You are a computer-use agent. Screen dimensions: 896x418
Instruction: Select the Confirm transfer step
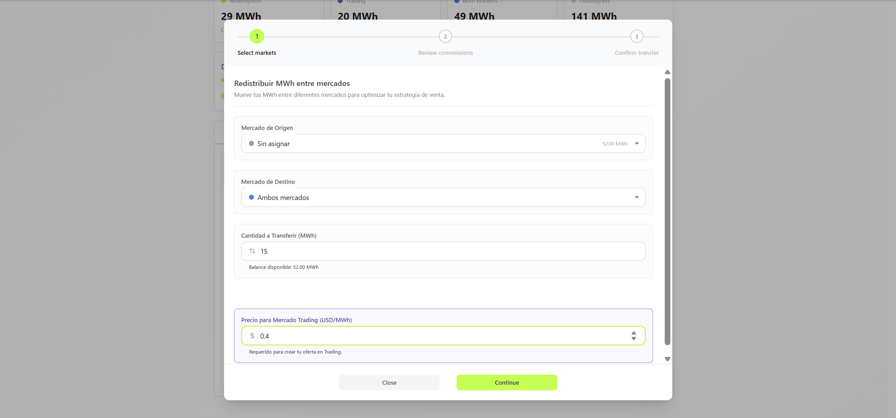tap(636, 53)
